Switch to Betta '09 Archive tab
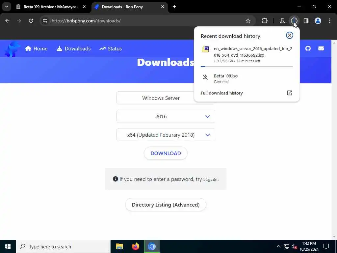This screenshot has width=337, height=253. pos(51,7)
